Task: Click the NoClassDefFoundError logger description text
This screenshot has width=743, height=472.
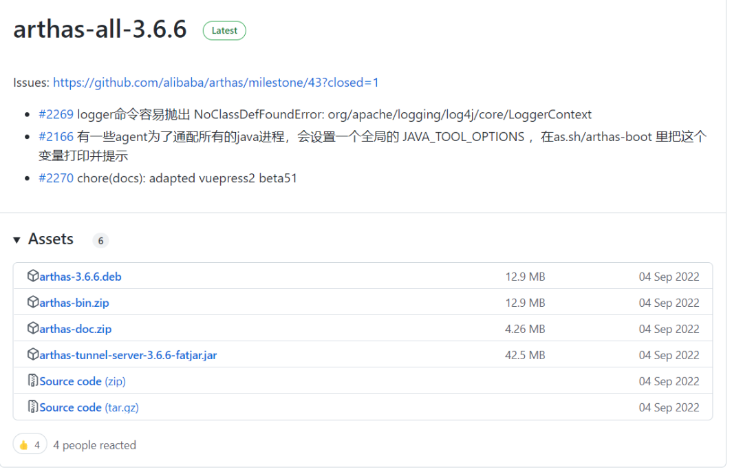Action: tap(334, 114)
